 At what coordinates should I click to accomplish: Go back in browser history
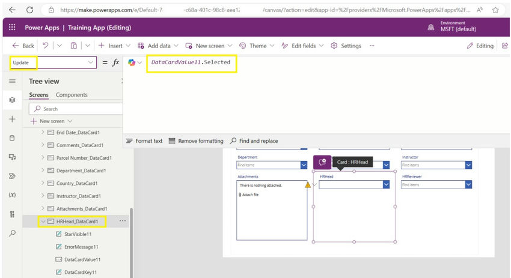[12, 10]
